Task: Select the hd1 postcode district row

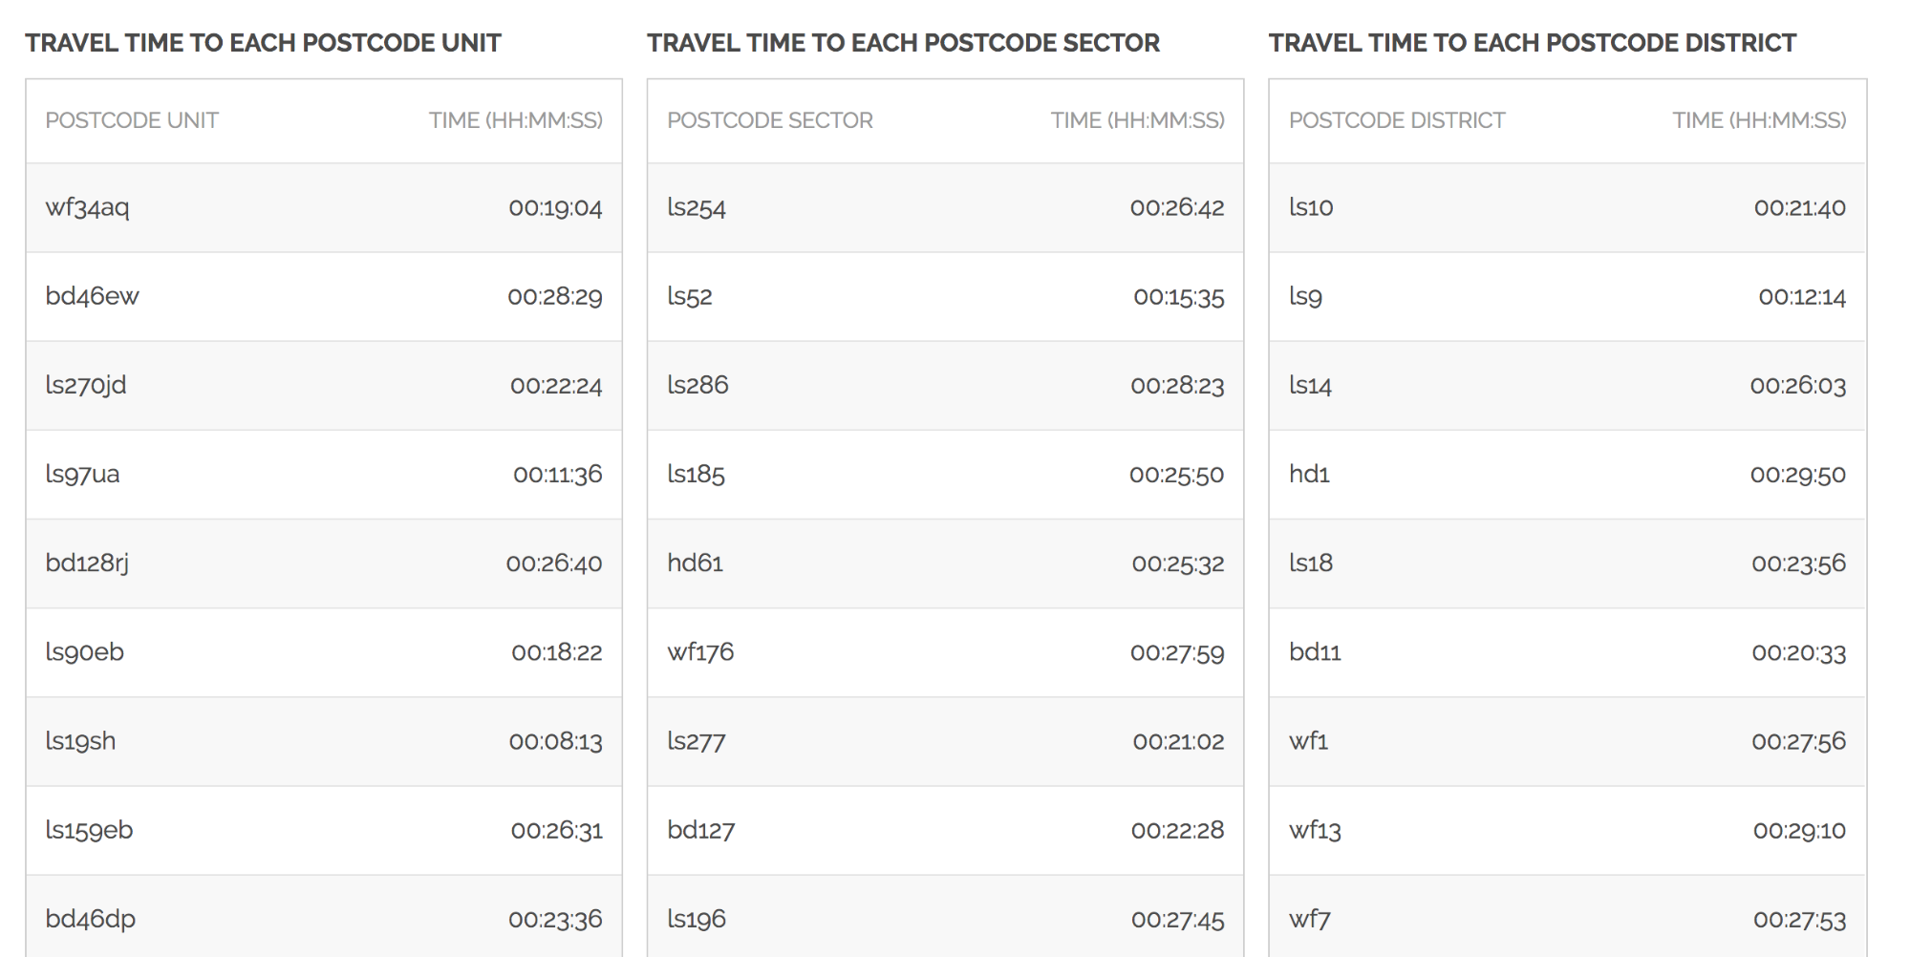Action: (x=1568, y=474)
